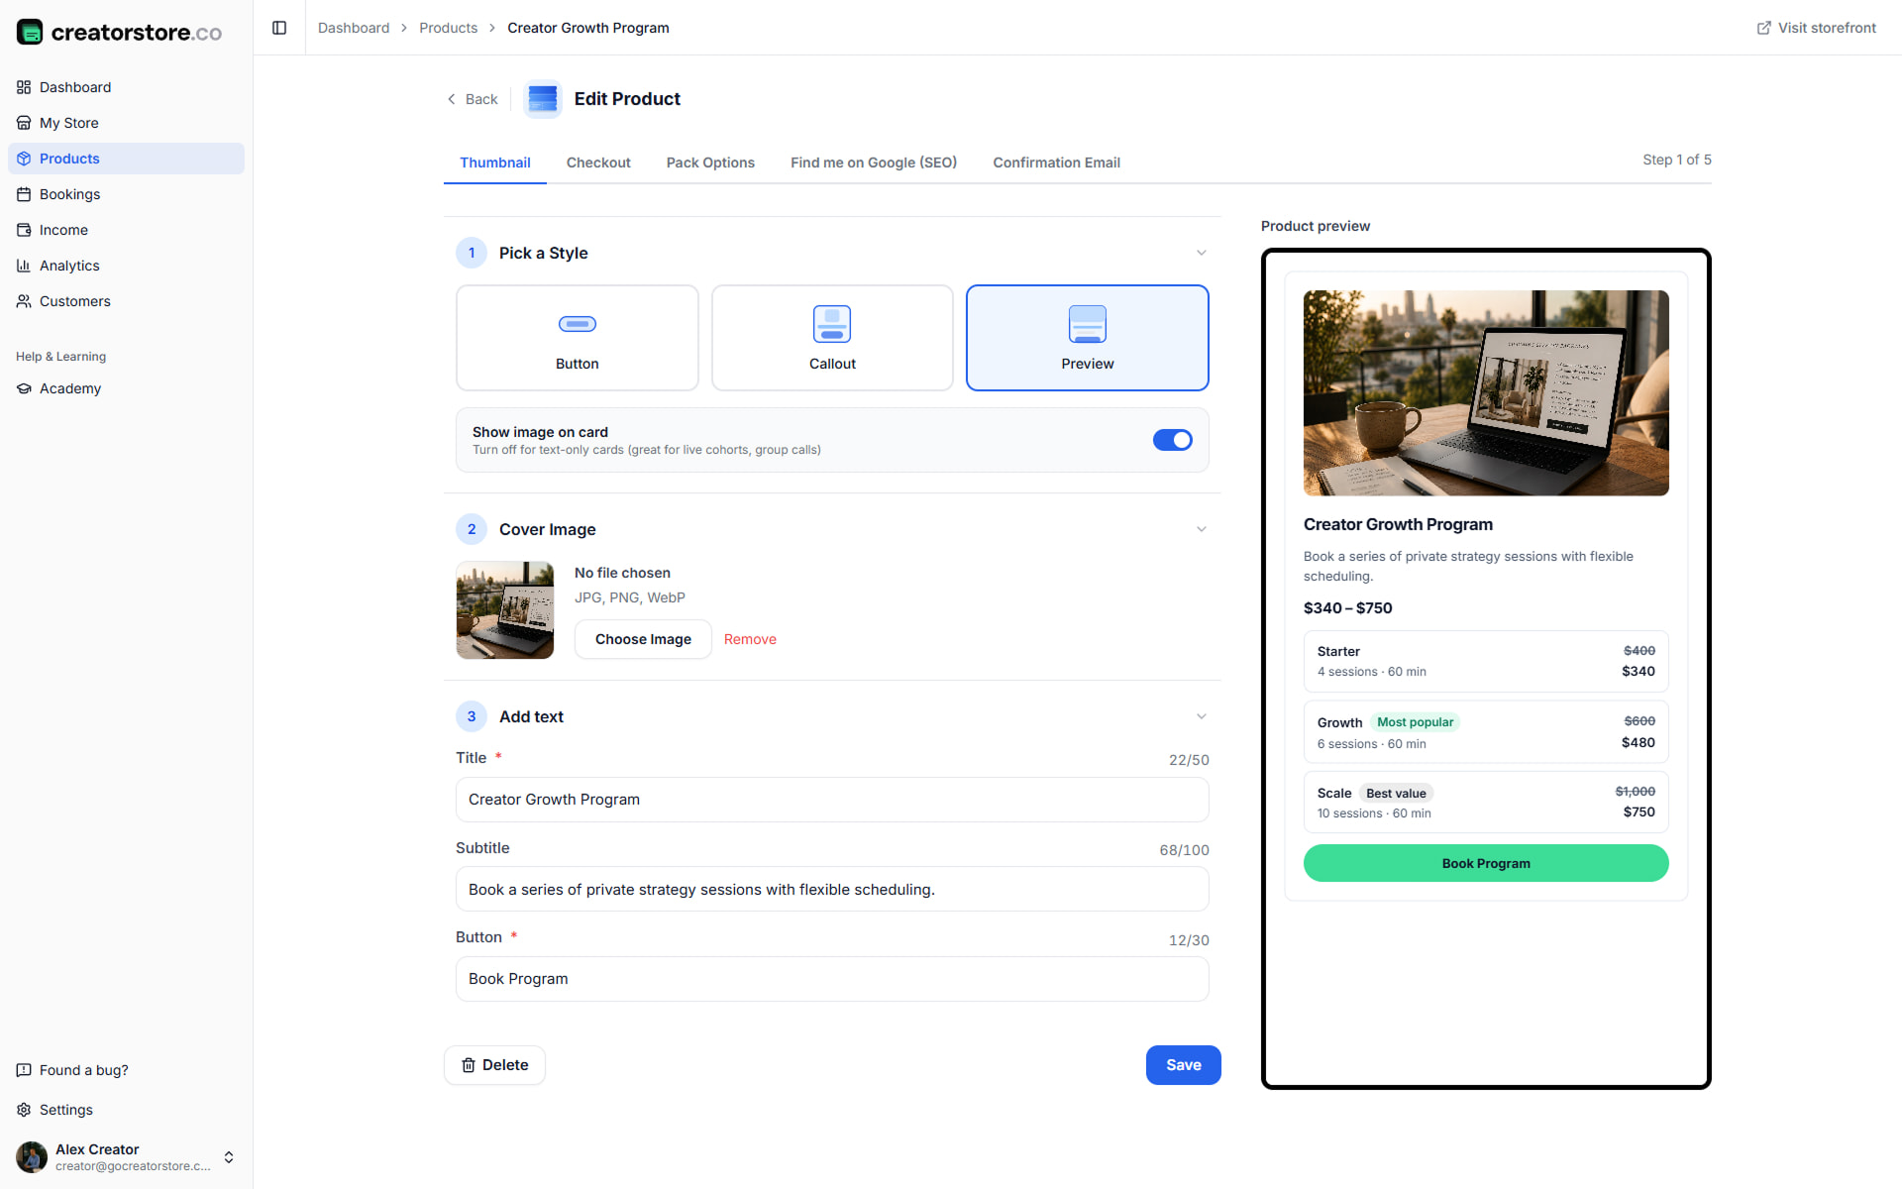This screenshot has height=1189, width=1902.
Task: Click the blue Save button
Action: tap(1183, 1065)
